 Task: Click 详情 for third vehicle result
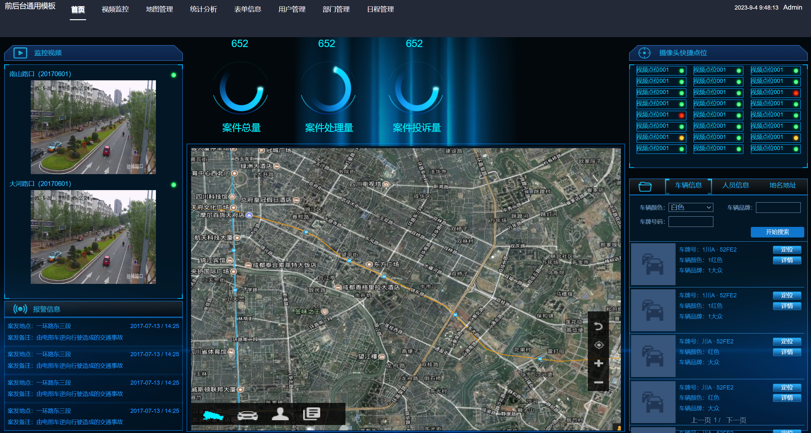787,352
